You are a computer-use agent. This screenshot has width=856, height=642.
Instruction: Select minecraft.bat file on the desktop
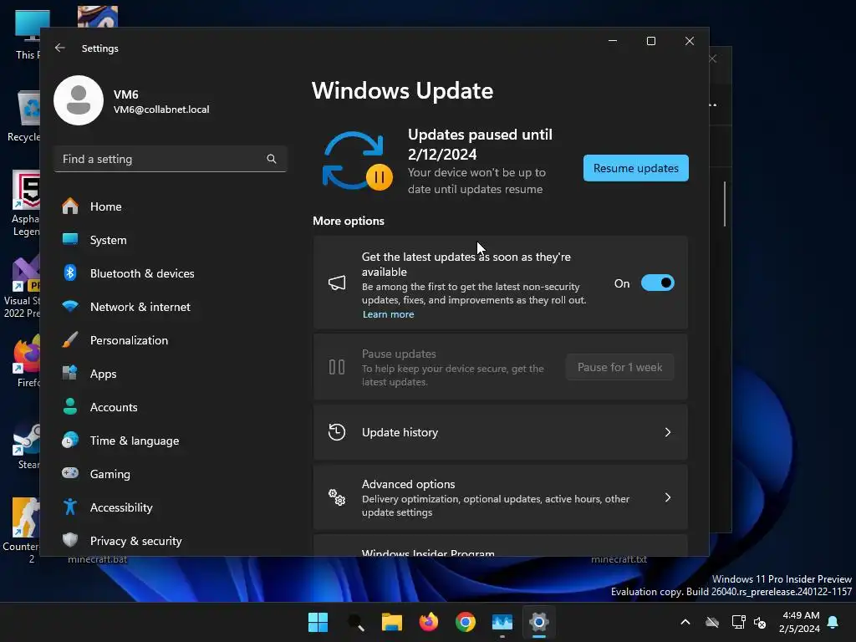97,559
